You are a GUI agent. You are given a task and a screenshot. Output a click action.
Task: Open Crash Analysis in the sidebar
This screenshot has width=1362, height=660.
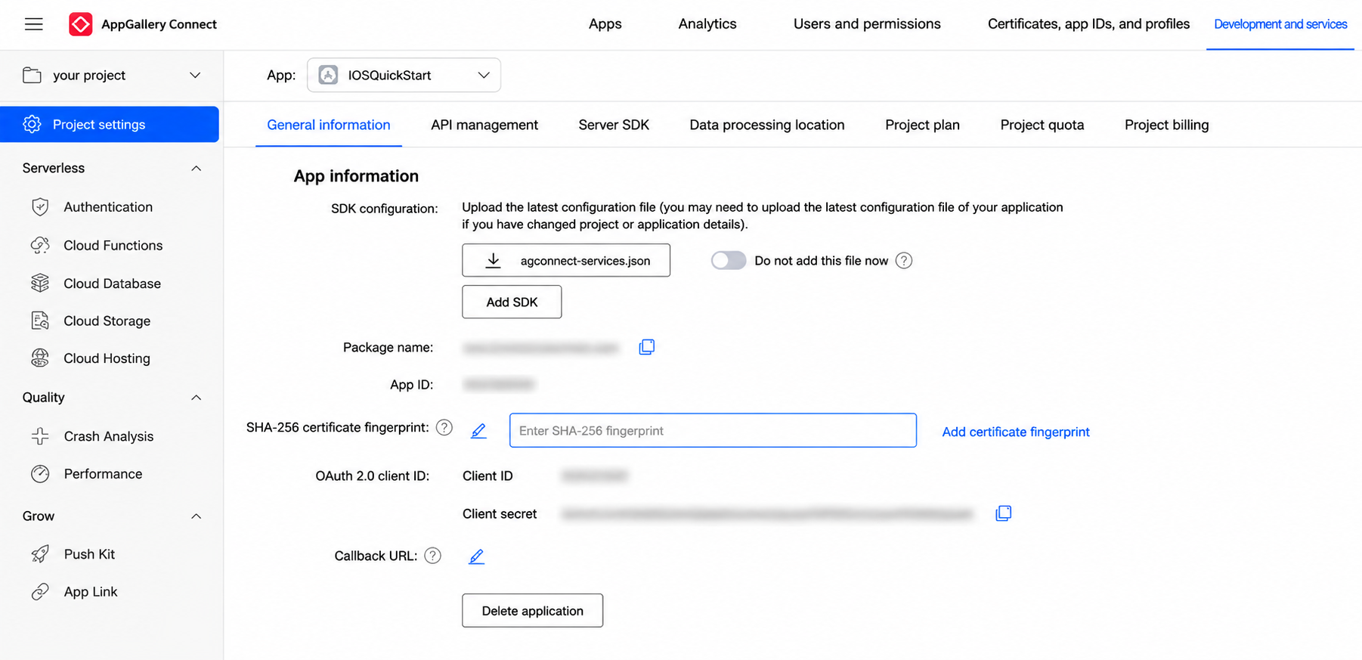tap(109, 436)
